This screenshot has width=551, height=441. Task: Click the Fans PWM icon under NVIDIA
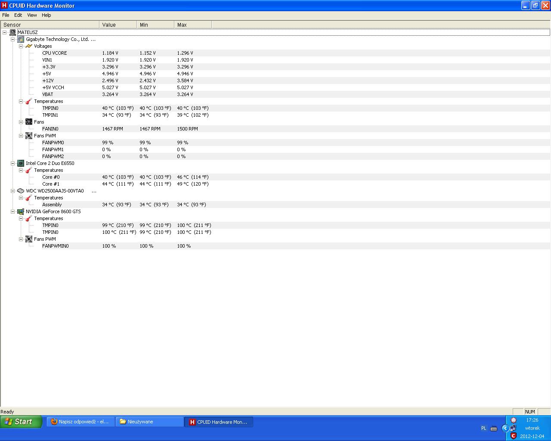29,239
